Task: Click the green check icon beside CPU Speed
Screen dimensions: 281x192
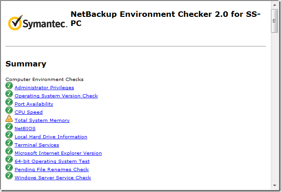Action: pos(9,111)
